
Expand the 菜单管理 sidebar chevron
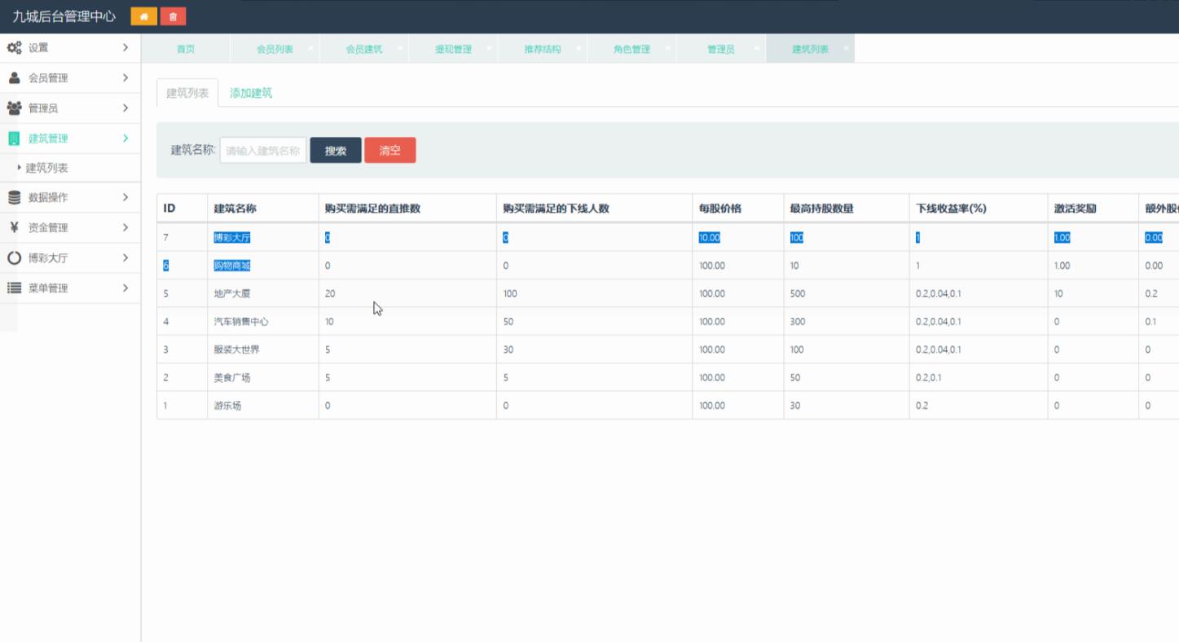pyautogui.click(x=125, y=288)
